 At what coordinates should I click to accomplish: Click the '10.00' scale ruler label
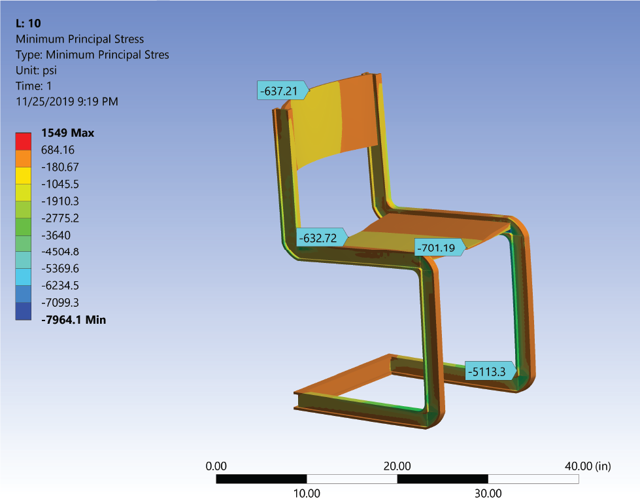[x=307, y=494]
